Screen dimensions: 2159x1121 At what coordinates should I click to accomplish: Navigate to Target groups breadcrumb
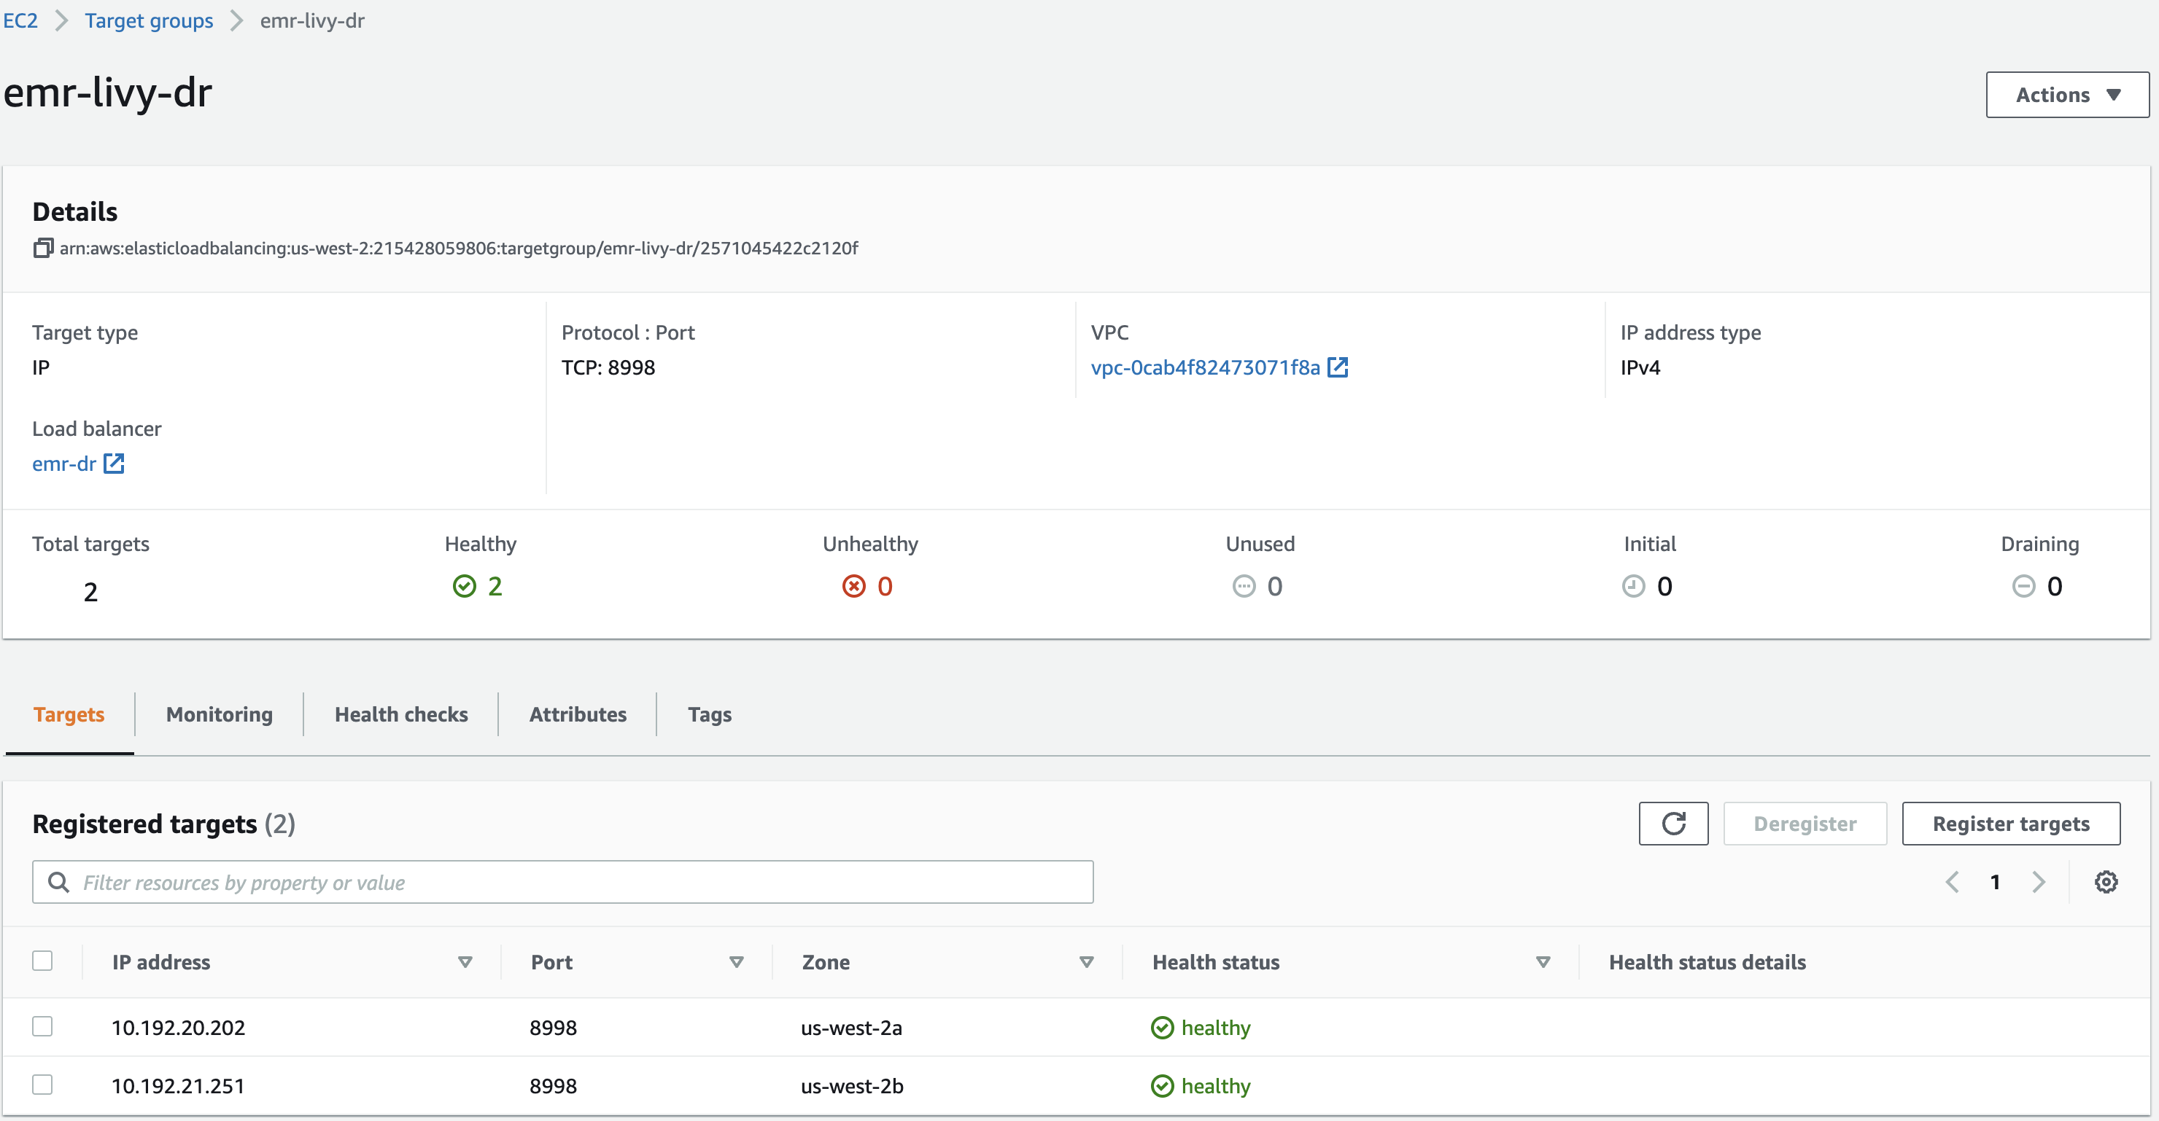(148, 20)
